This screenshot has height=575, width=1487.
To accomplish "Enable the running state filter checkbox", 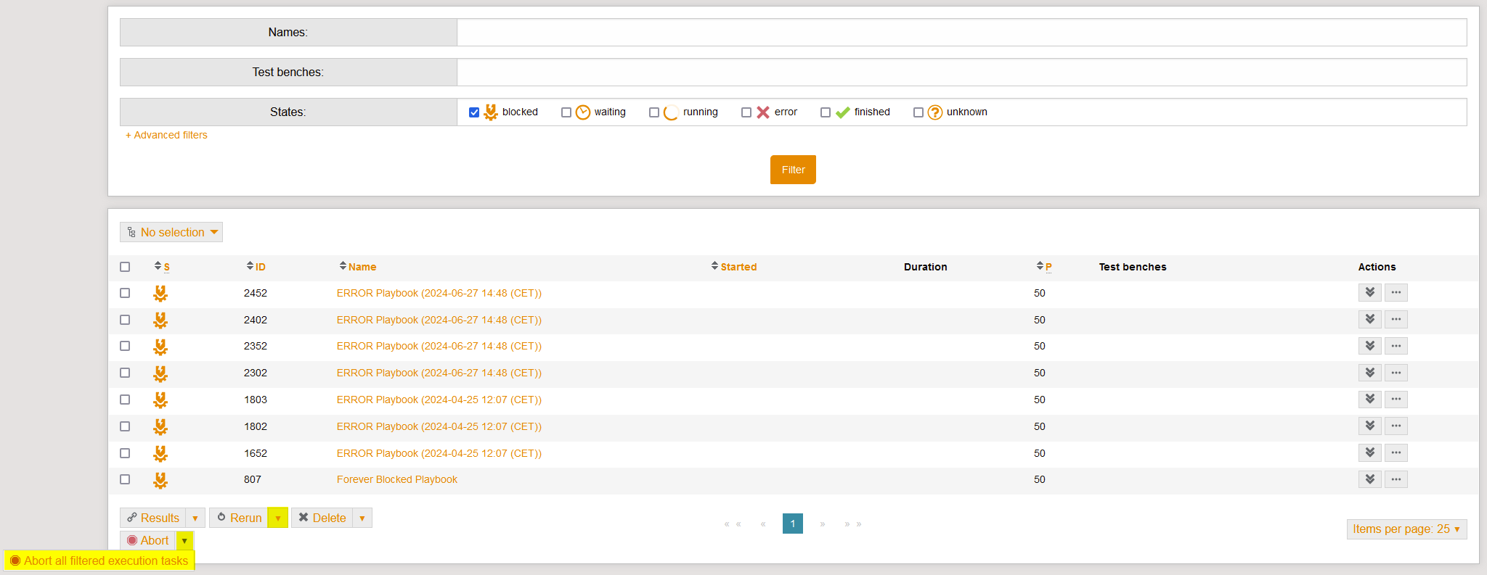I will [654, 112].
